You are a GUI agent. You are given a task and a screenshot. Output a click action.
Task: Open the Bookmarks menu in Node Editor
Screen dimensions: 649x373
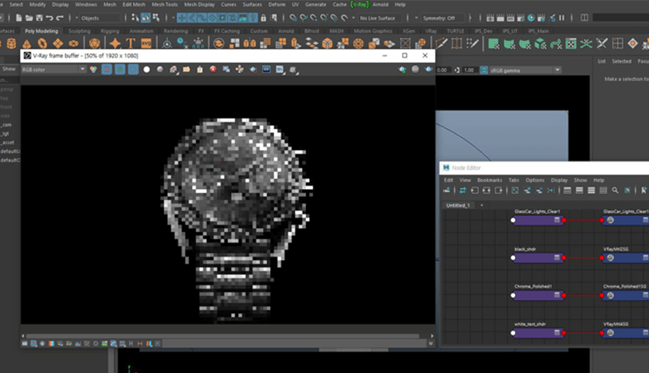click(490, 180)
